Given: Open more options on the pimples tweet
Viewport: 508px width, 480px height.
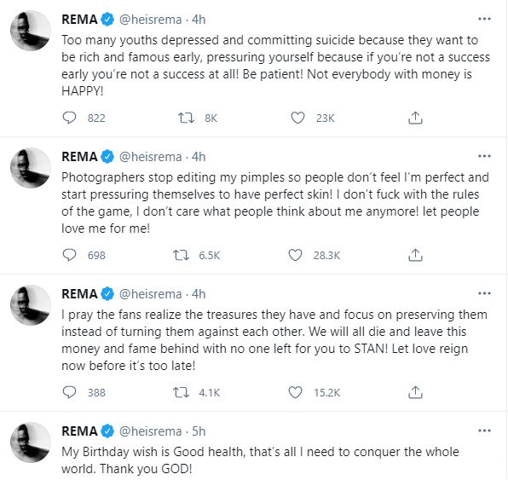Looking at the screenshot, I should tap(484, 156).
